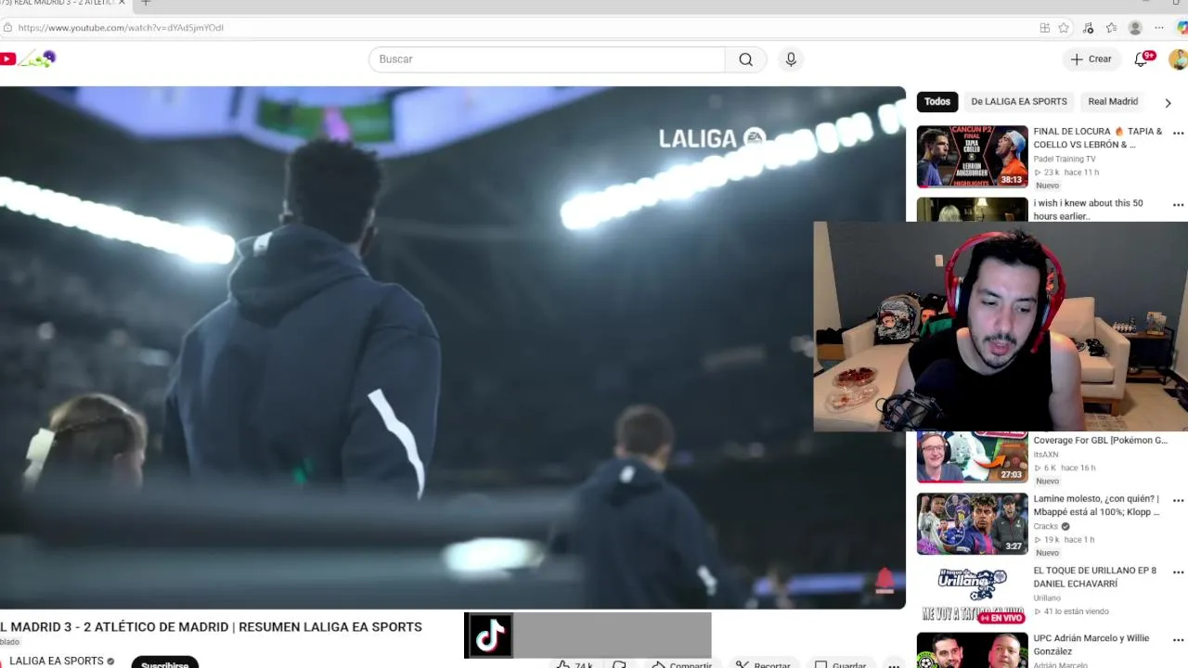View site info via lock icon
Viewport: 1188px width, 668px height.
coord(7,28)
